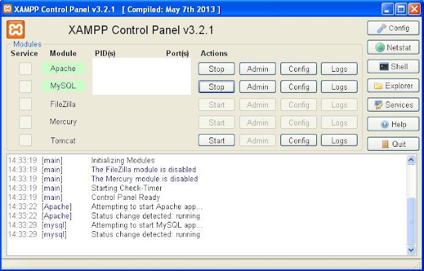The image size is (424, 271).
Task: Open the MySQL Logs menu
Action: pyautogui.click(x=339, y=87)
